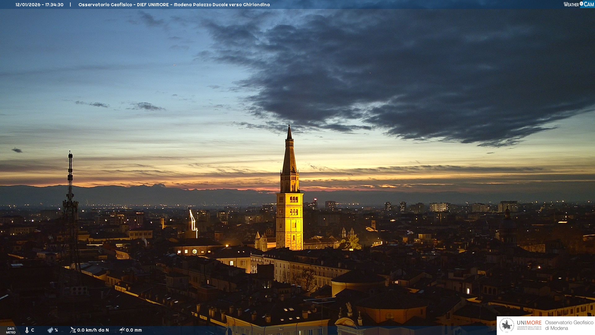Click the UNIMORE university seal emblem
Image resolution: width=595 pixels, height=335 pixels.
[507, 325]
